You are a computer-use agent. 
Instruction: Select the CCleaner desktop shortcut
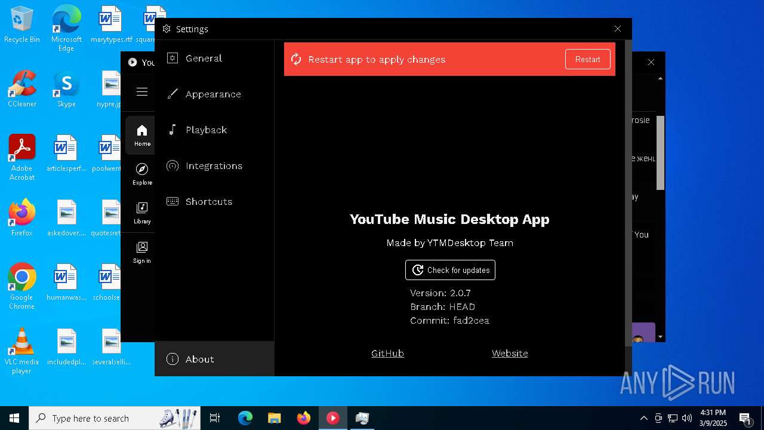22,89
